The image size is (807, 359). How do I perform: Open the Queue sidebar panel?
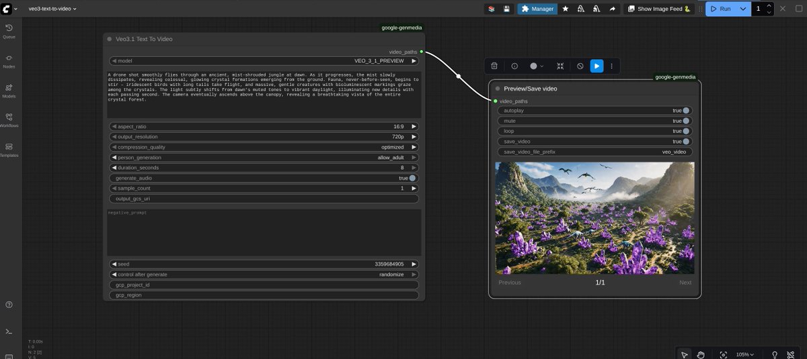[x=9, y=31]
